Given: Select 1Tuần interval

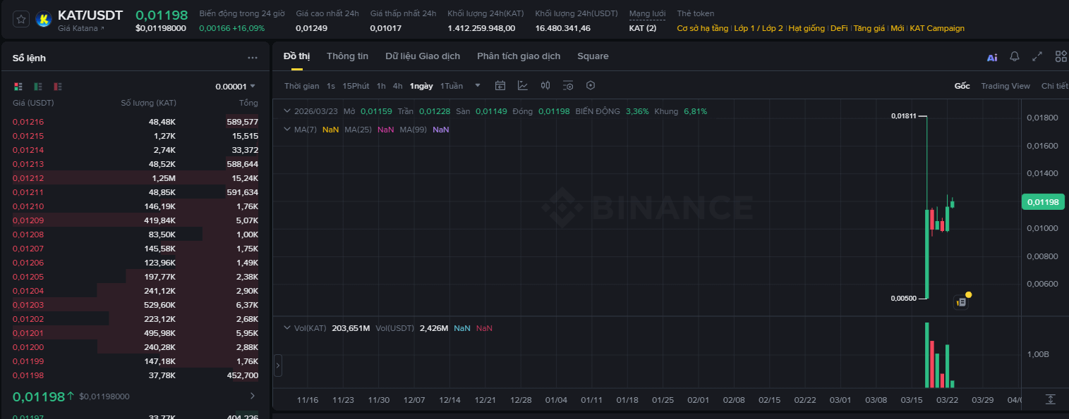Looking at the screenshot, I should point(452,86).
